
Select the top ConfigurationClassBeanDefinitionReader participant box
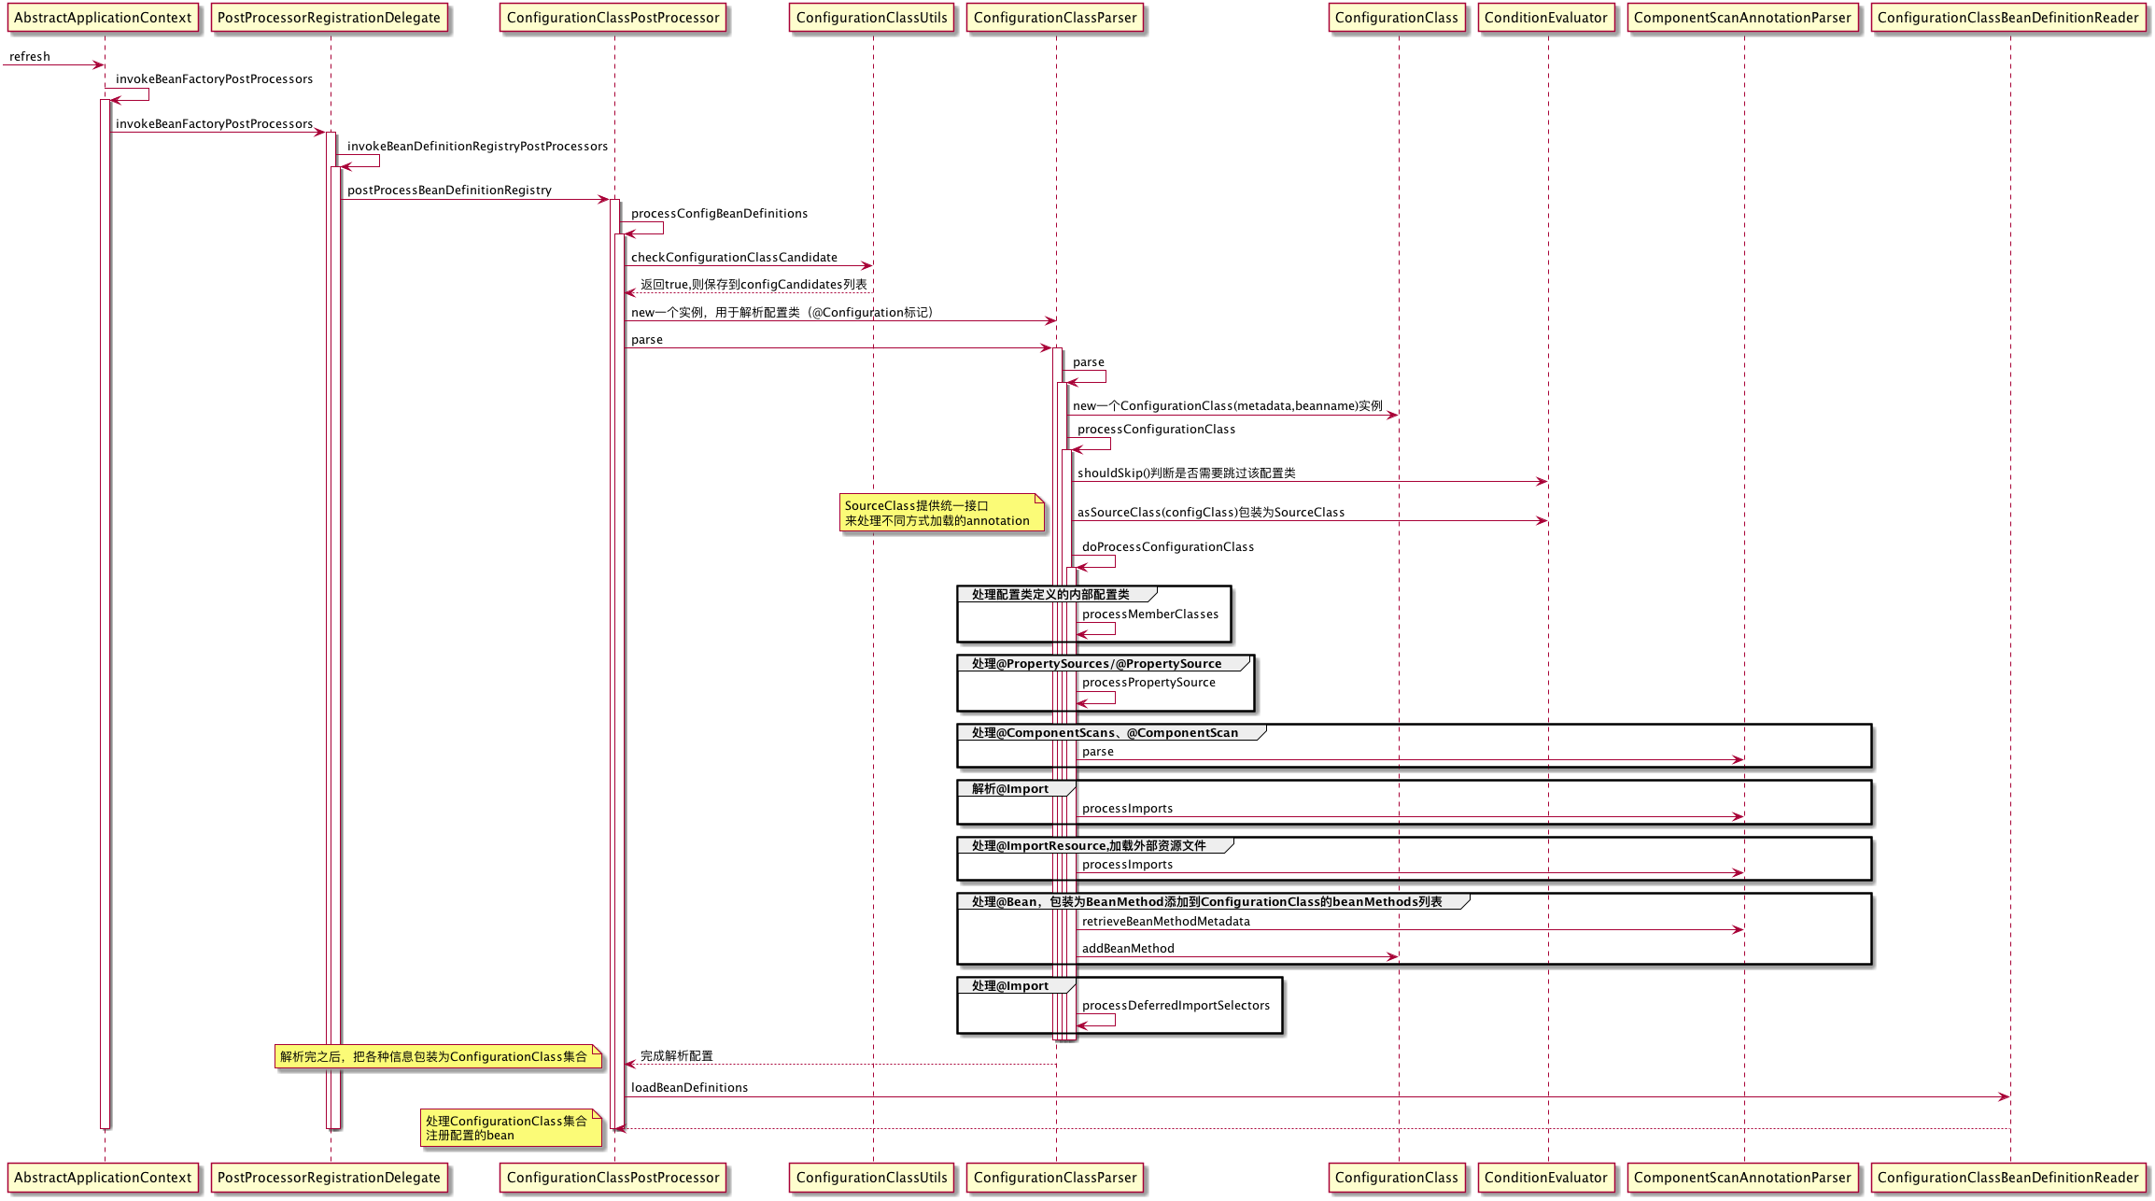point(2007,18)
